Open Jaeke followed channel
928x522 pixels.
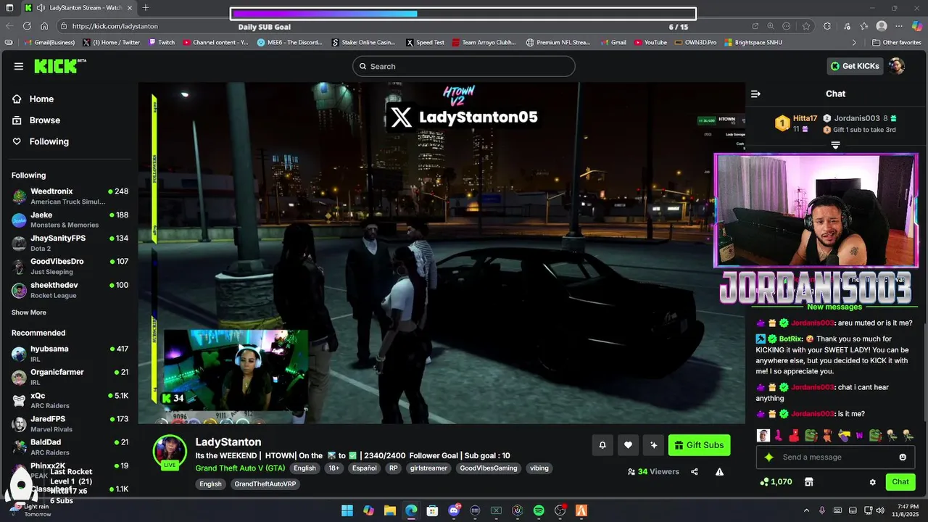(x=70, y=220)
